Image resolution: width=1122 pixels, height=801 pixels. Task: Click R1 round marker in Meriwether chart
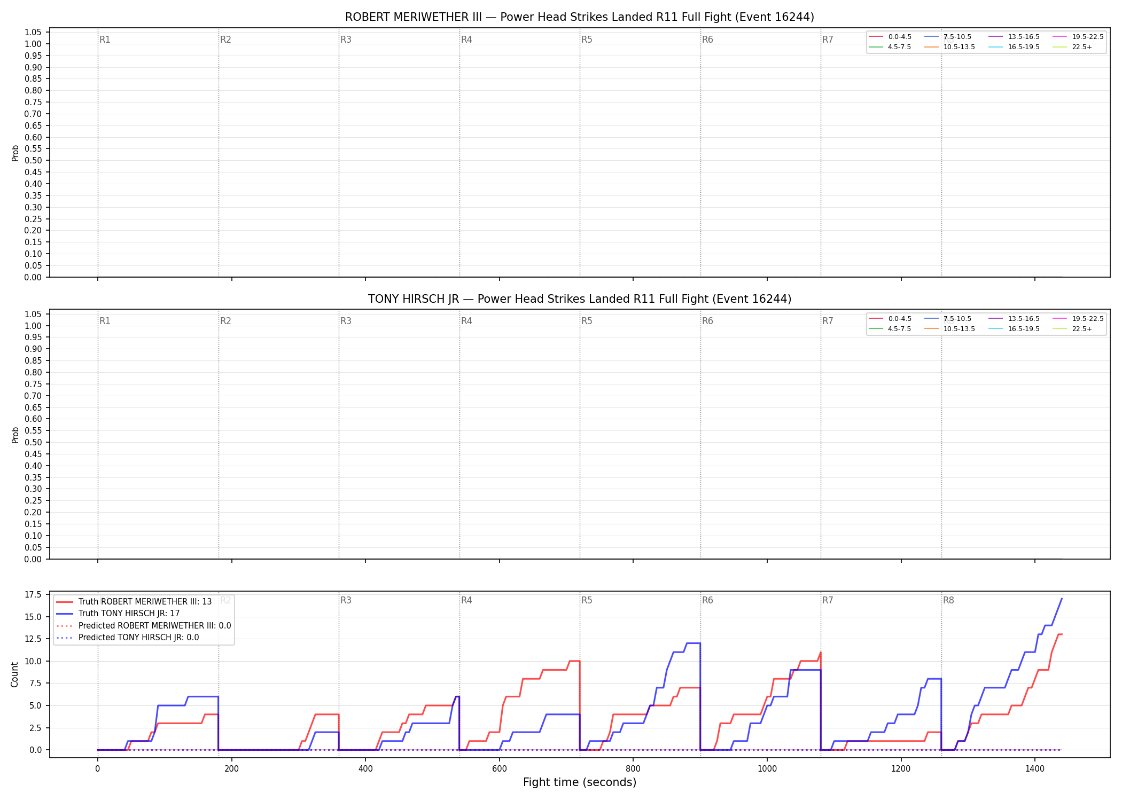coord(105,40)
